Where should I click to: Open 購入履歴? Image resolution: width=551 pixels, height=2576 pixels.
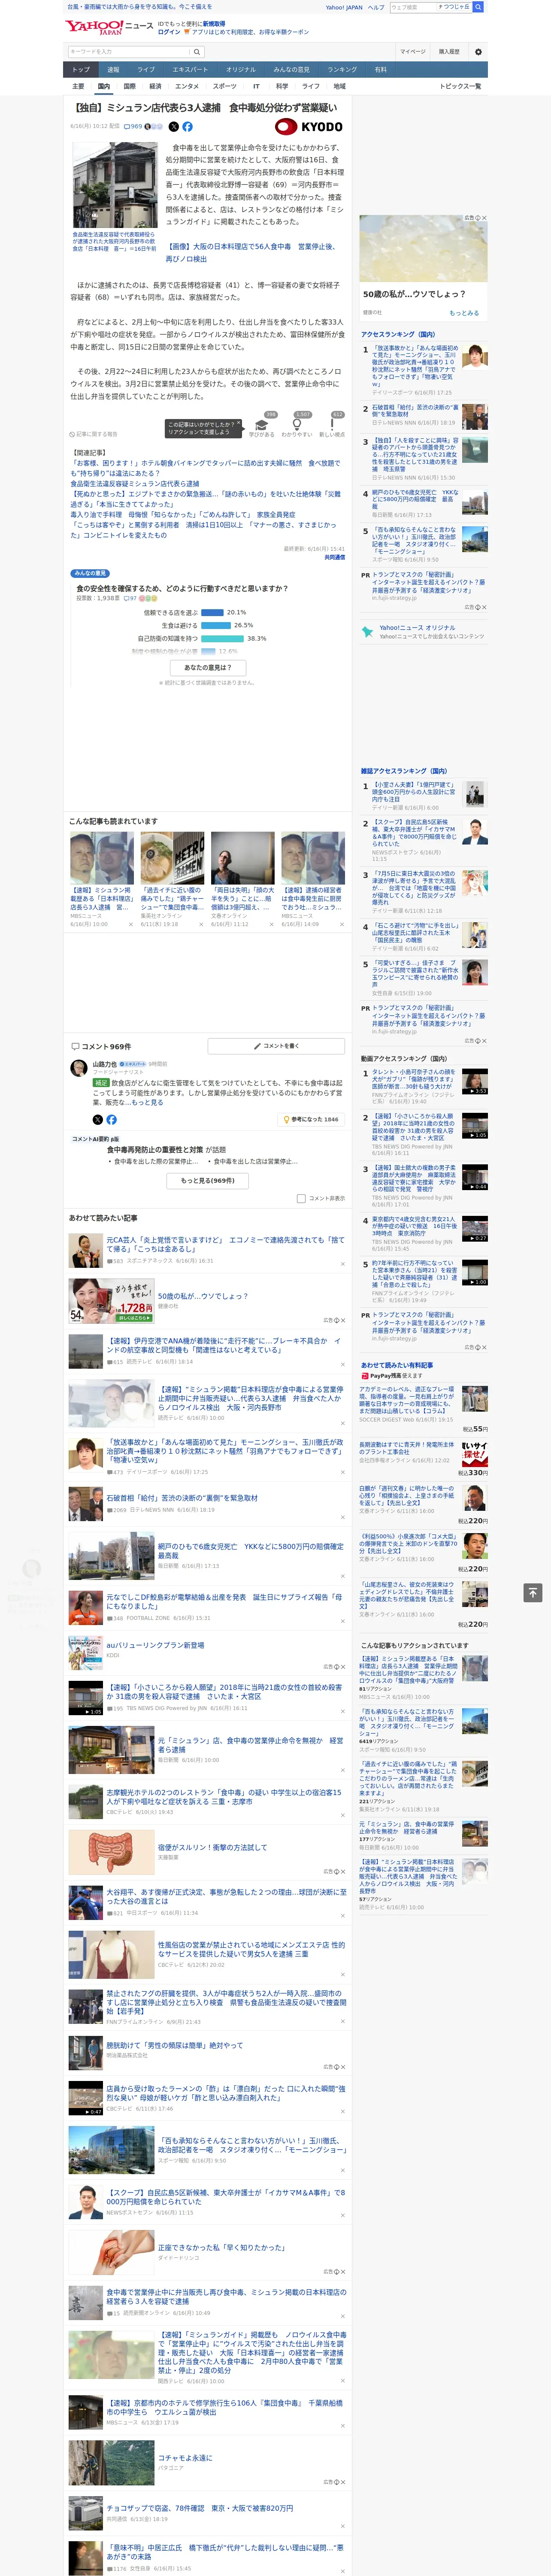449,52
